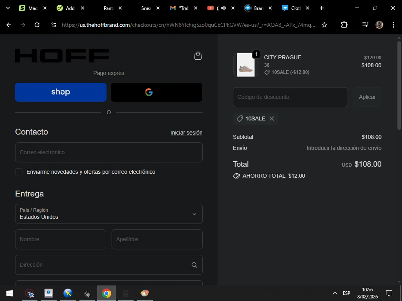
Task: Open the media control icon in toolbar
Action: point(365,25)
